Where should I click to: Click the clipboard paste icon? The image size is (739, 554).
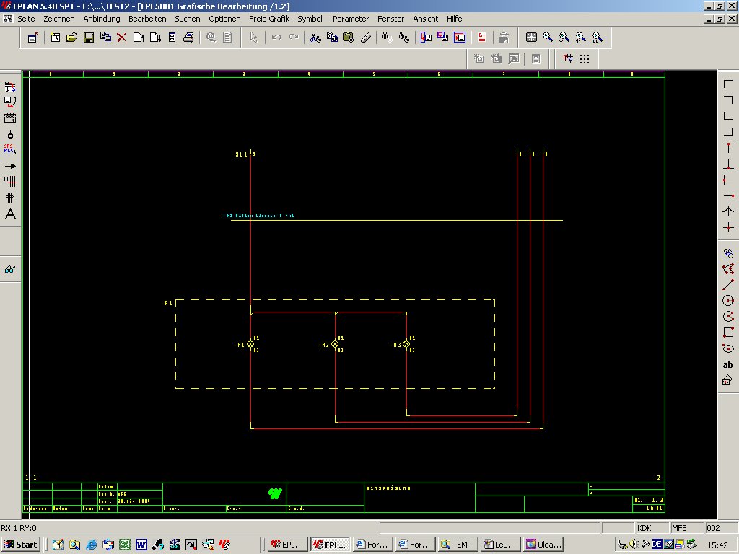(349, 38)
